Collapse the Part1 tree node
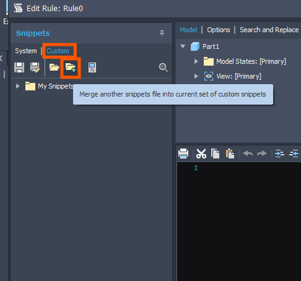 click(183, 46)
